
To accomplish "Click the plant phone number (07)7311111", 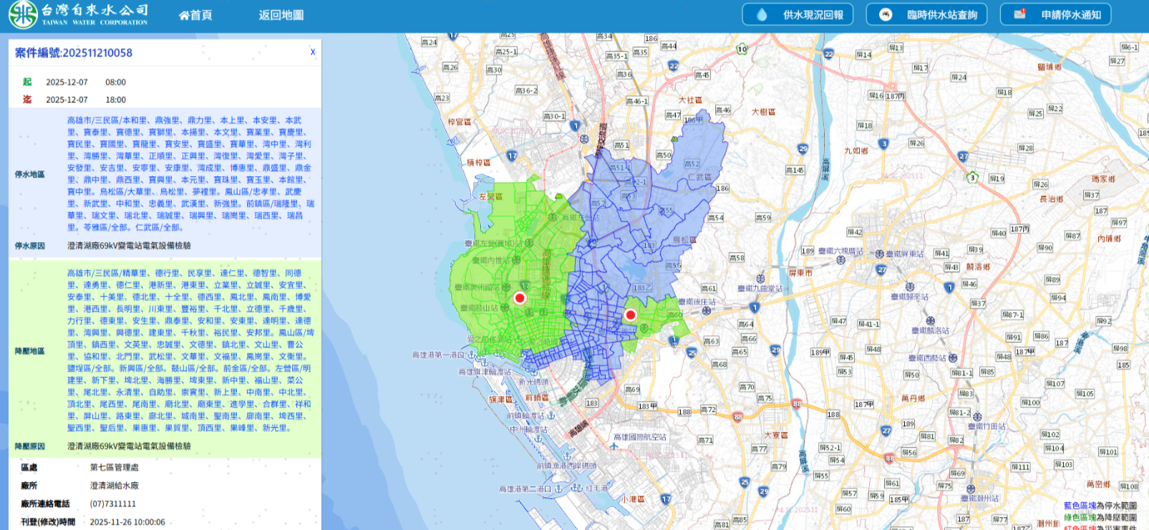I will [112, 503].
